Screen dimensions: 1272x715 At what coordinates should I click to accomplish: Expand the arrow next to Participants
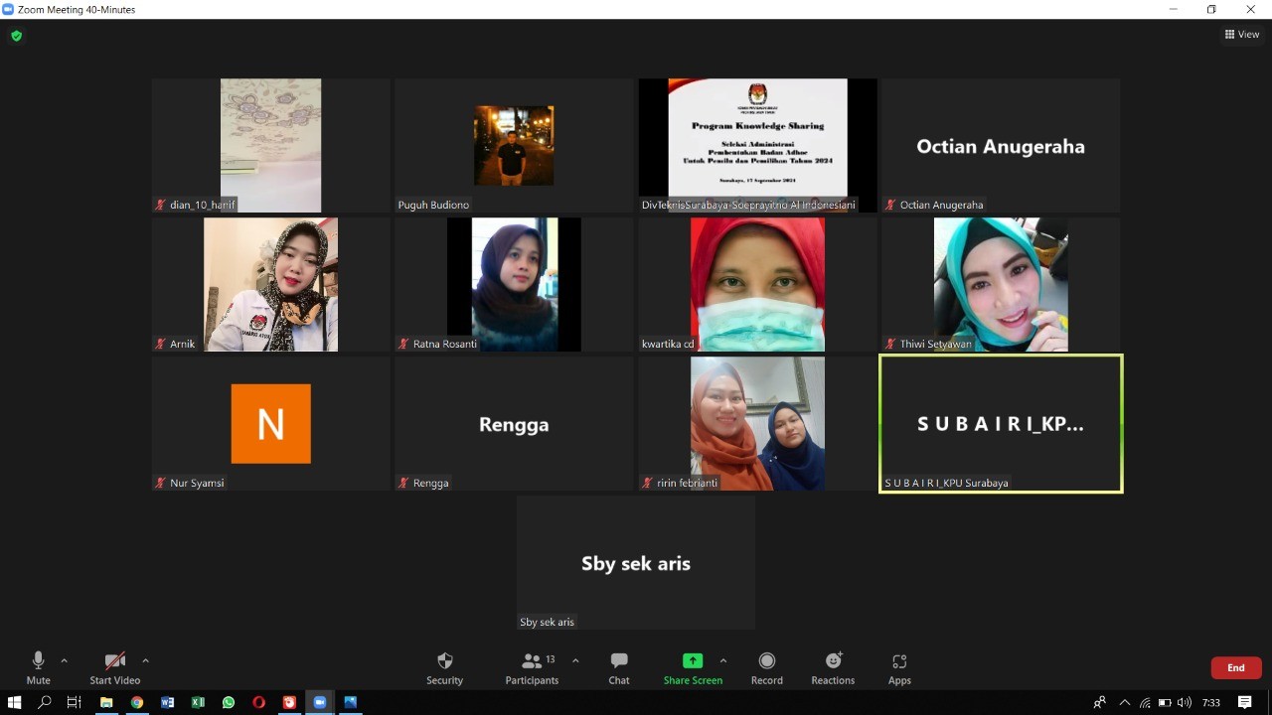pyautogui.click(x=575, y=660)
